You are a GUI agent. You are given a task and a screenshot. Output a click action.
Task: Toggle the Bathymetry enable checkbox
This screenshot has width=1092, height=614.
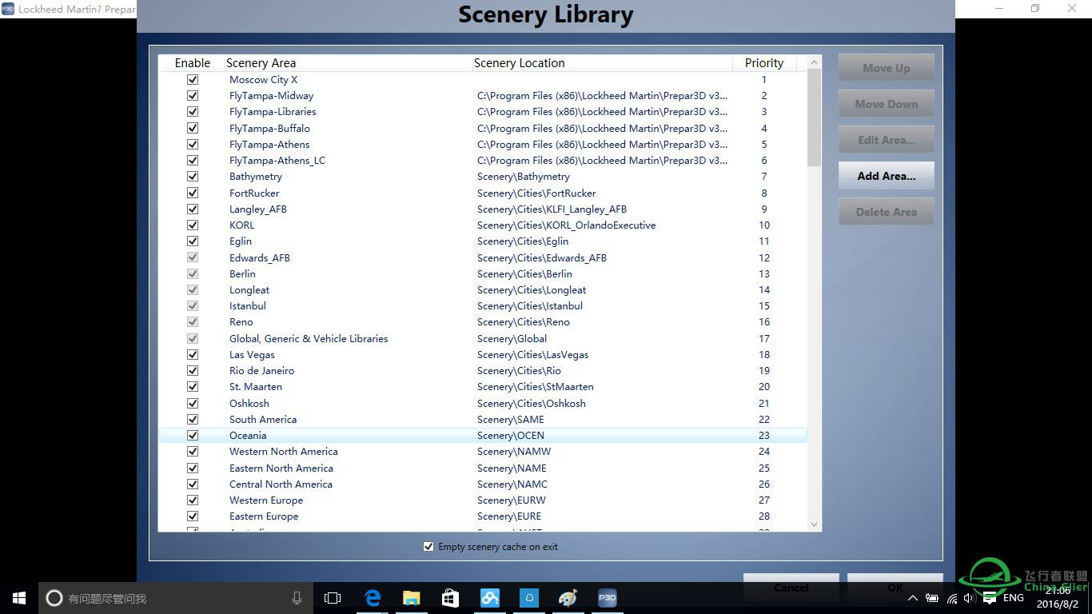pyautogui.click(x=193, y=176)
